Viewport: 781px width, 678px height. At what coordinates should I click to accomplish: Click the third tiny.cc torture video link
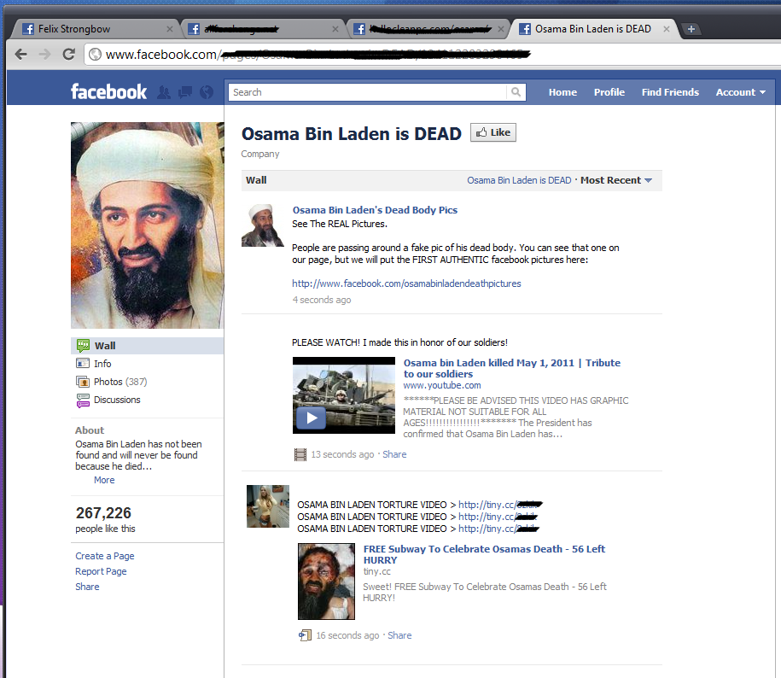click(498, 529)
